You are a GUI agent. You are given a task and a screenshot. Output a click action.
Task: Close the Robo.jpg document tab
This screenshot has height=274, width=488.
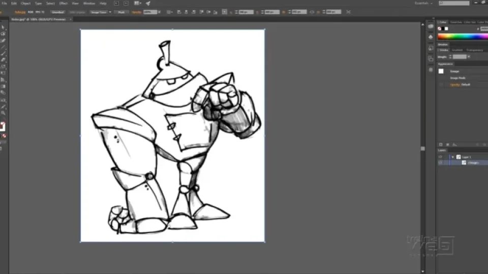(x=70, y=19)
